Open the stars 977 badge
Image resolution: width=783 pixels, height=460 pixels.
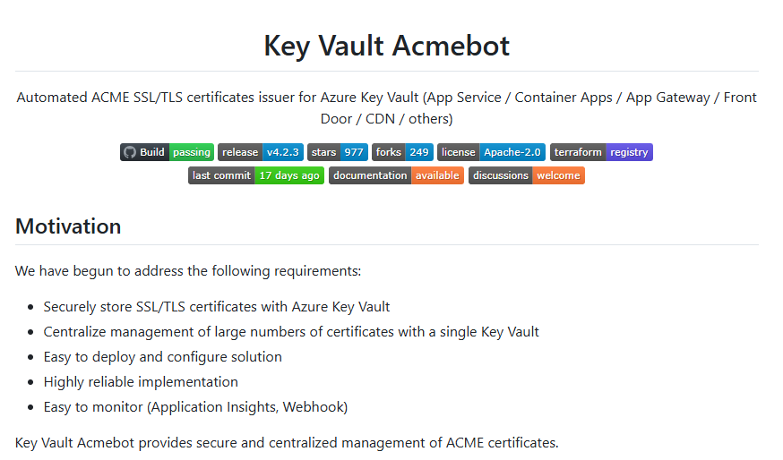pos(338,152)
